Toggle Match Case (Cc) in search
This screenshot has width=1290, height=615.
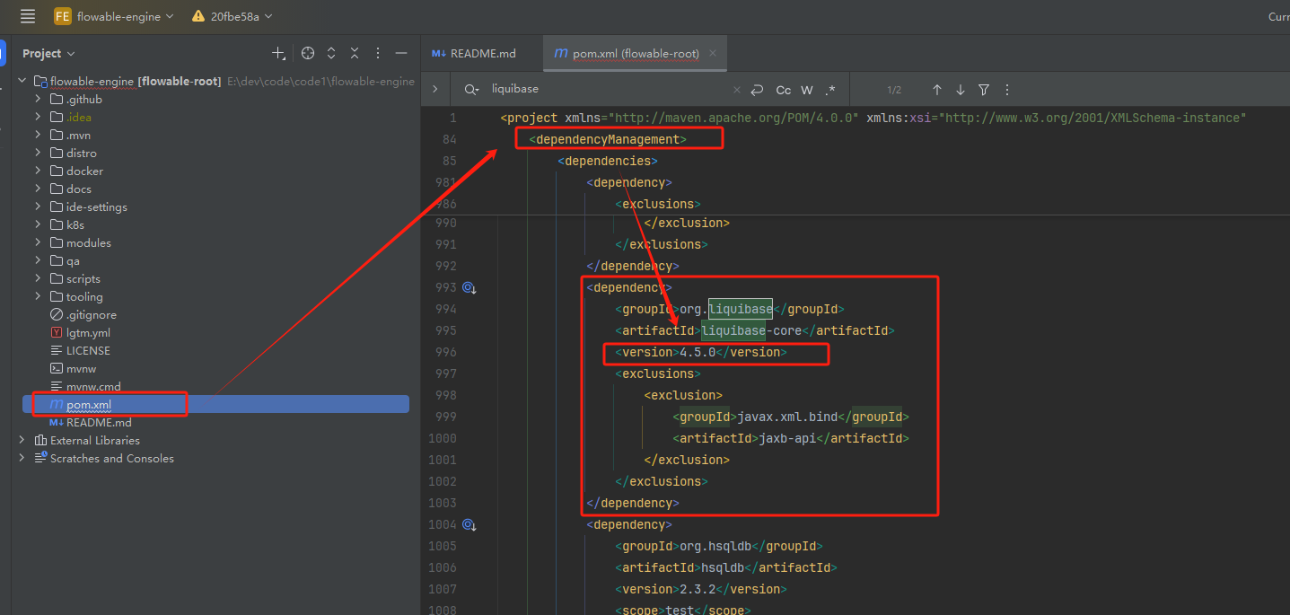[784, 90]
